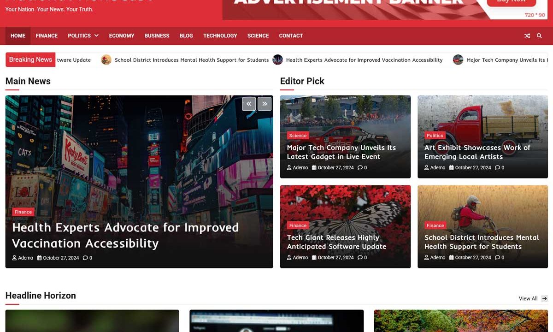Open the search icon in navbar
553x332 pixels.
[539, 36]
